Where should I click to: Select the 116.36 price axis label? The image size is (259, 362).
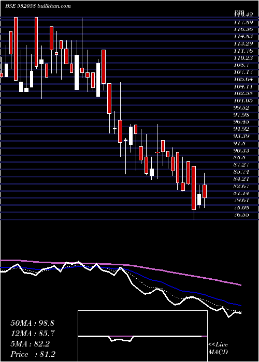[243, 29]
